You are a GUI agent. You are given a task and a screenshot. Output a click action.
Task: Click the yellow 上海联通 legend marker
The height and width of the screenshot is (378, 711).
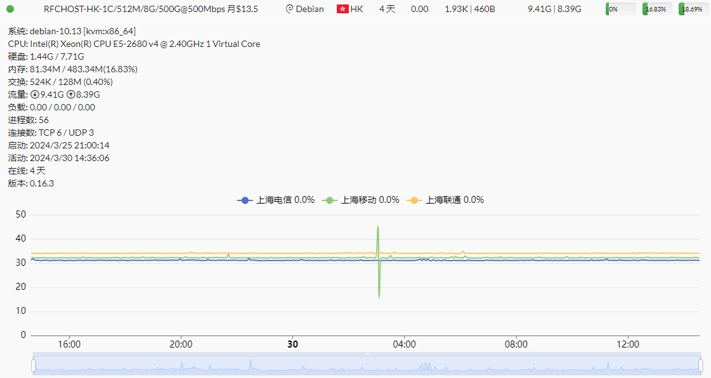click(x=414, y=200)
